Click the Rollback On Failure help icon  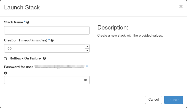tap(44, 58)
